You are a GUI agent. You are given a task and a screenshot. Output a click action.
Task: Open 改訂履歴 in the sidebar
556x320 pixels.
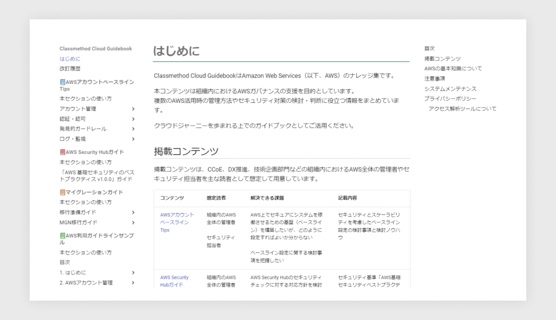[70, 69]
